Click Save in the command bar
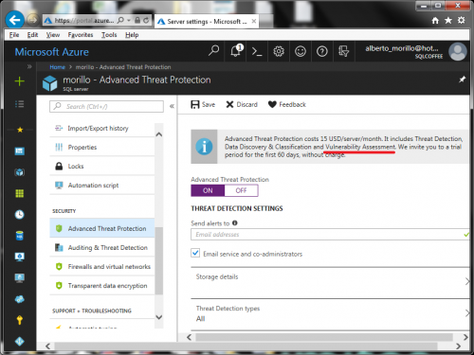474x355 pixels. pyautogui.click(x=203, y=104)
